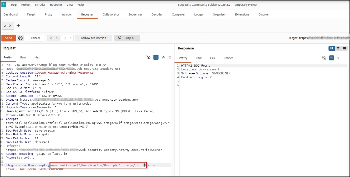Image resolution: width=350 pixels, height=177 pixels.
Task: Toggle hide non-printable eye icon in Request pane
Action: [x=148, y=57]
